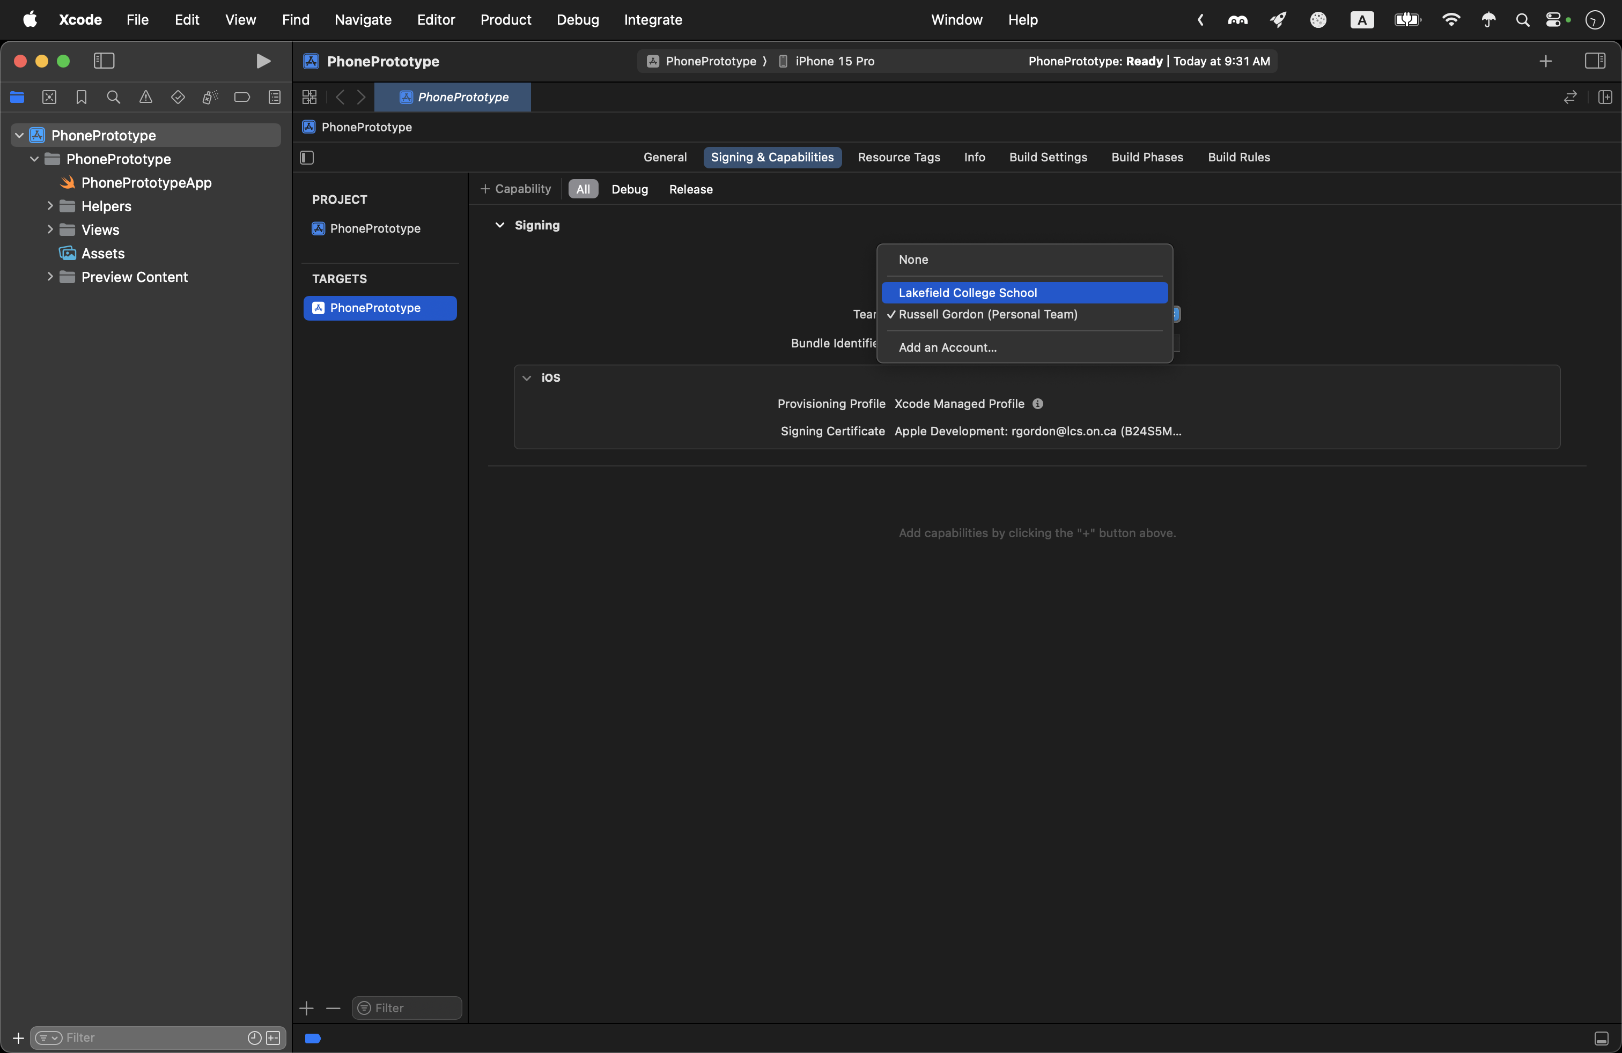The height and width of the screenshot is (1053, 1622).
Task: Collapse the iOS signing group
Action: point(526,378)
